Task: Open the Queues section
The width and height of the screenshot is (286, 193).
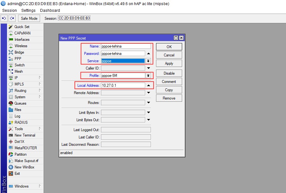Action: [20, 103]
